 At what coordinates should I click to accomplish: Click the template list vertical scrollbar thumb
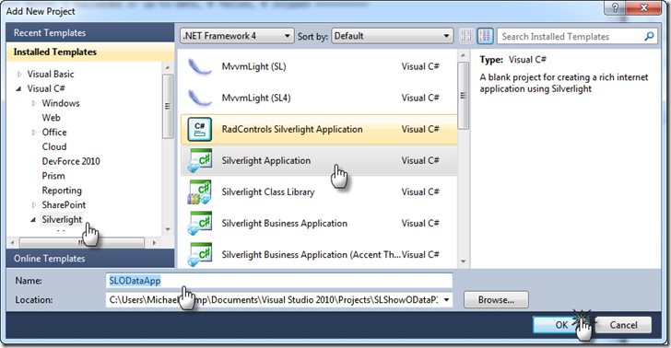tap(463, 96)
